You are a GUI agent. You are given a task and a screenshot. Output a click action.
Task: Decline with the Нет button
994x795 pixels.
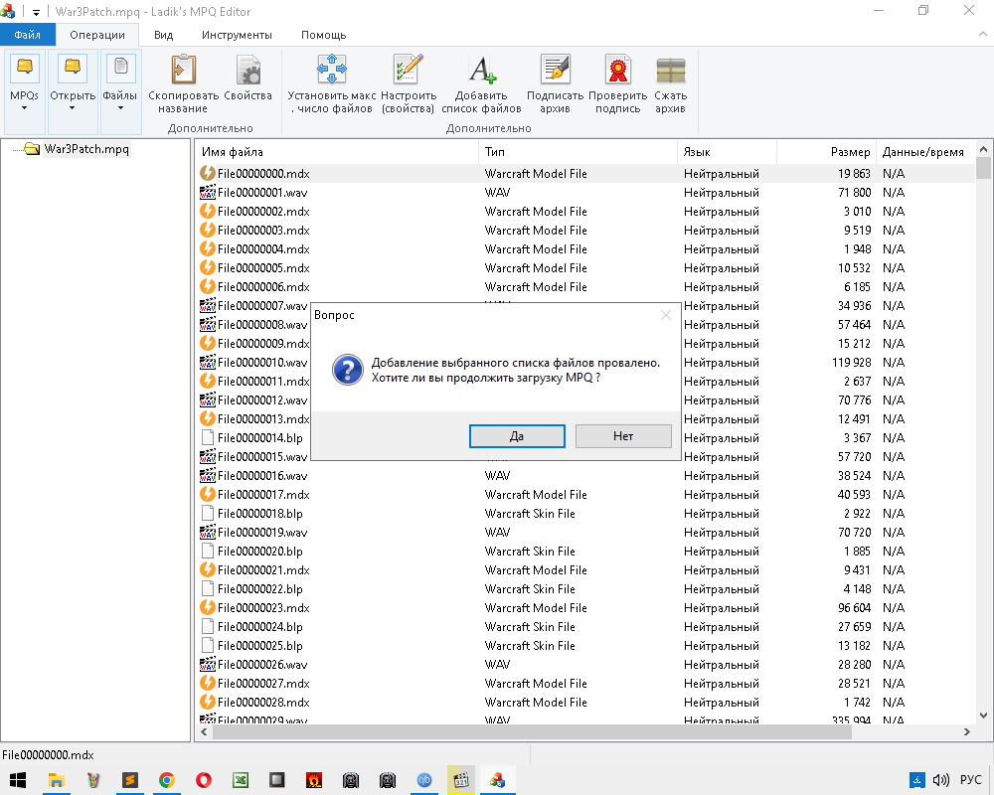[x=623, y=436]
